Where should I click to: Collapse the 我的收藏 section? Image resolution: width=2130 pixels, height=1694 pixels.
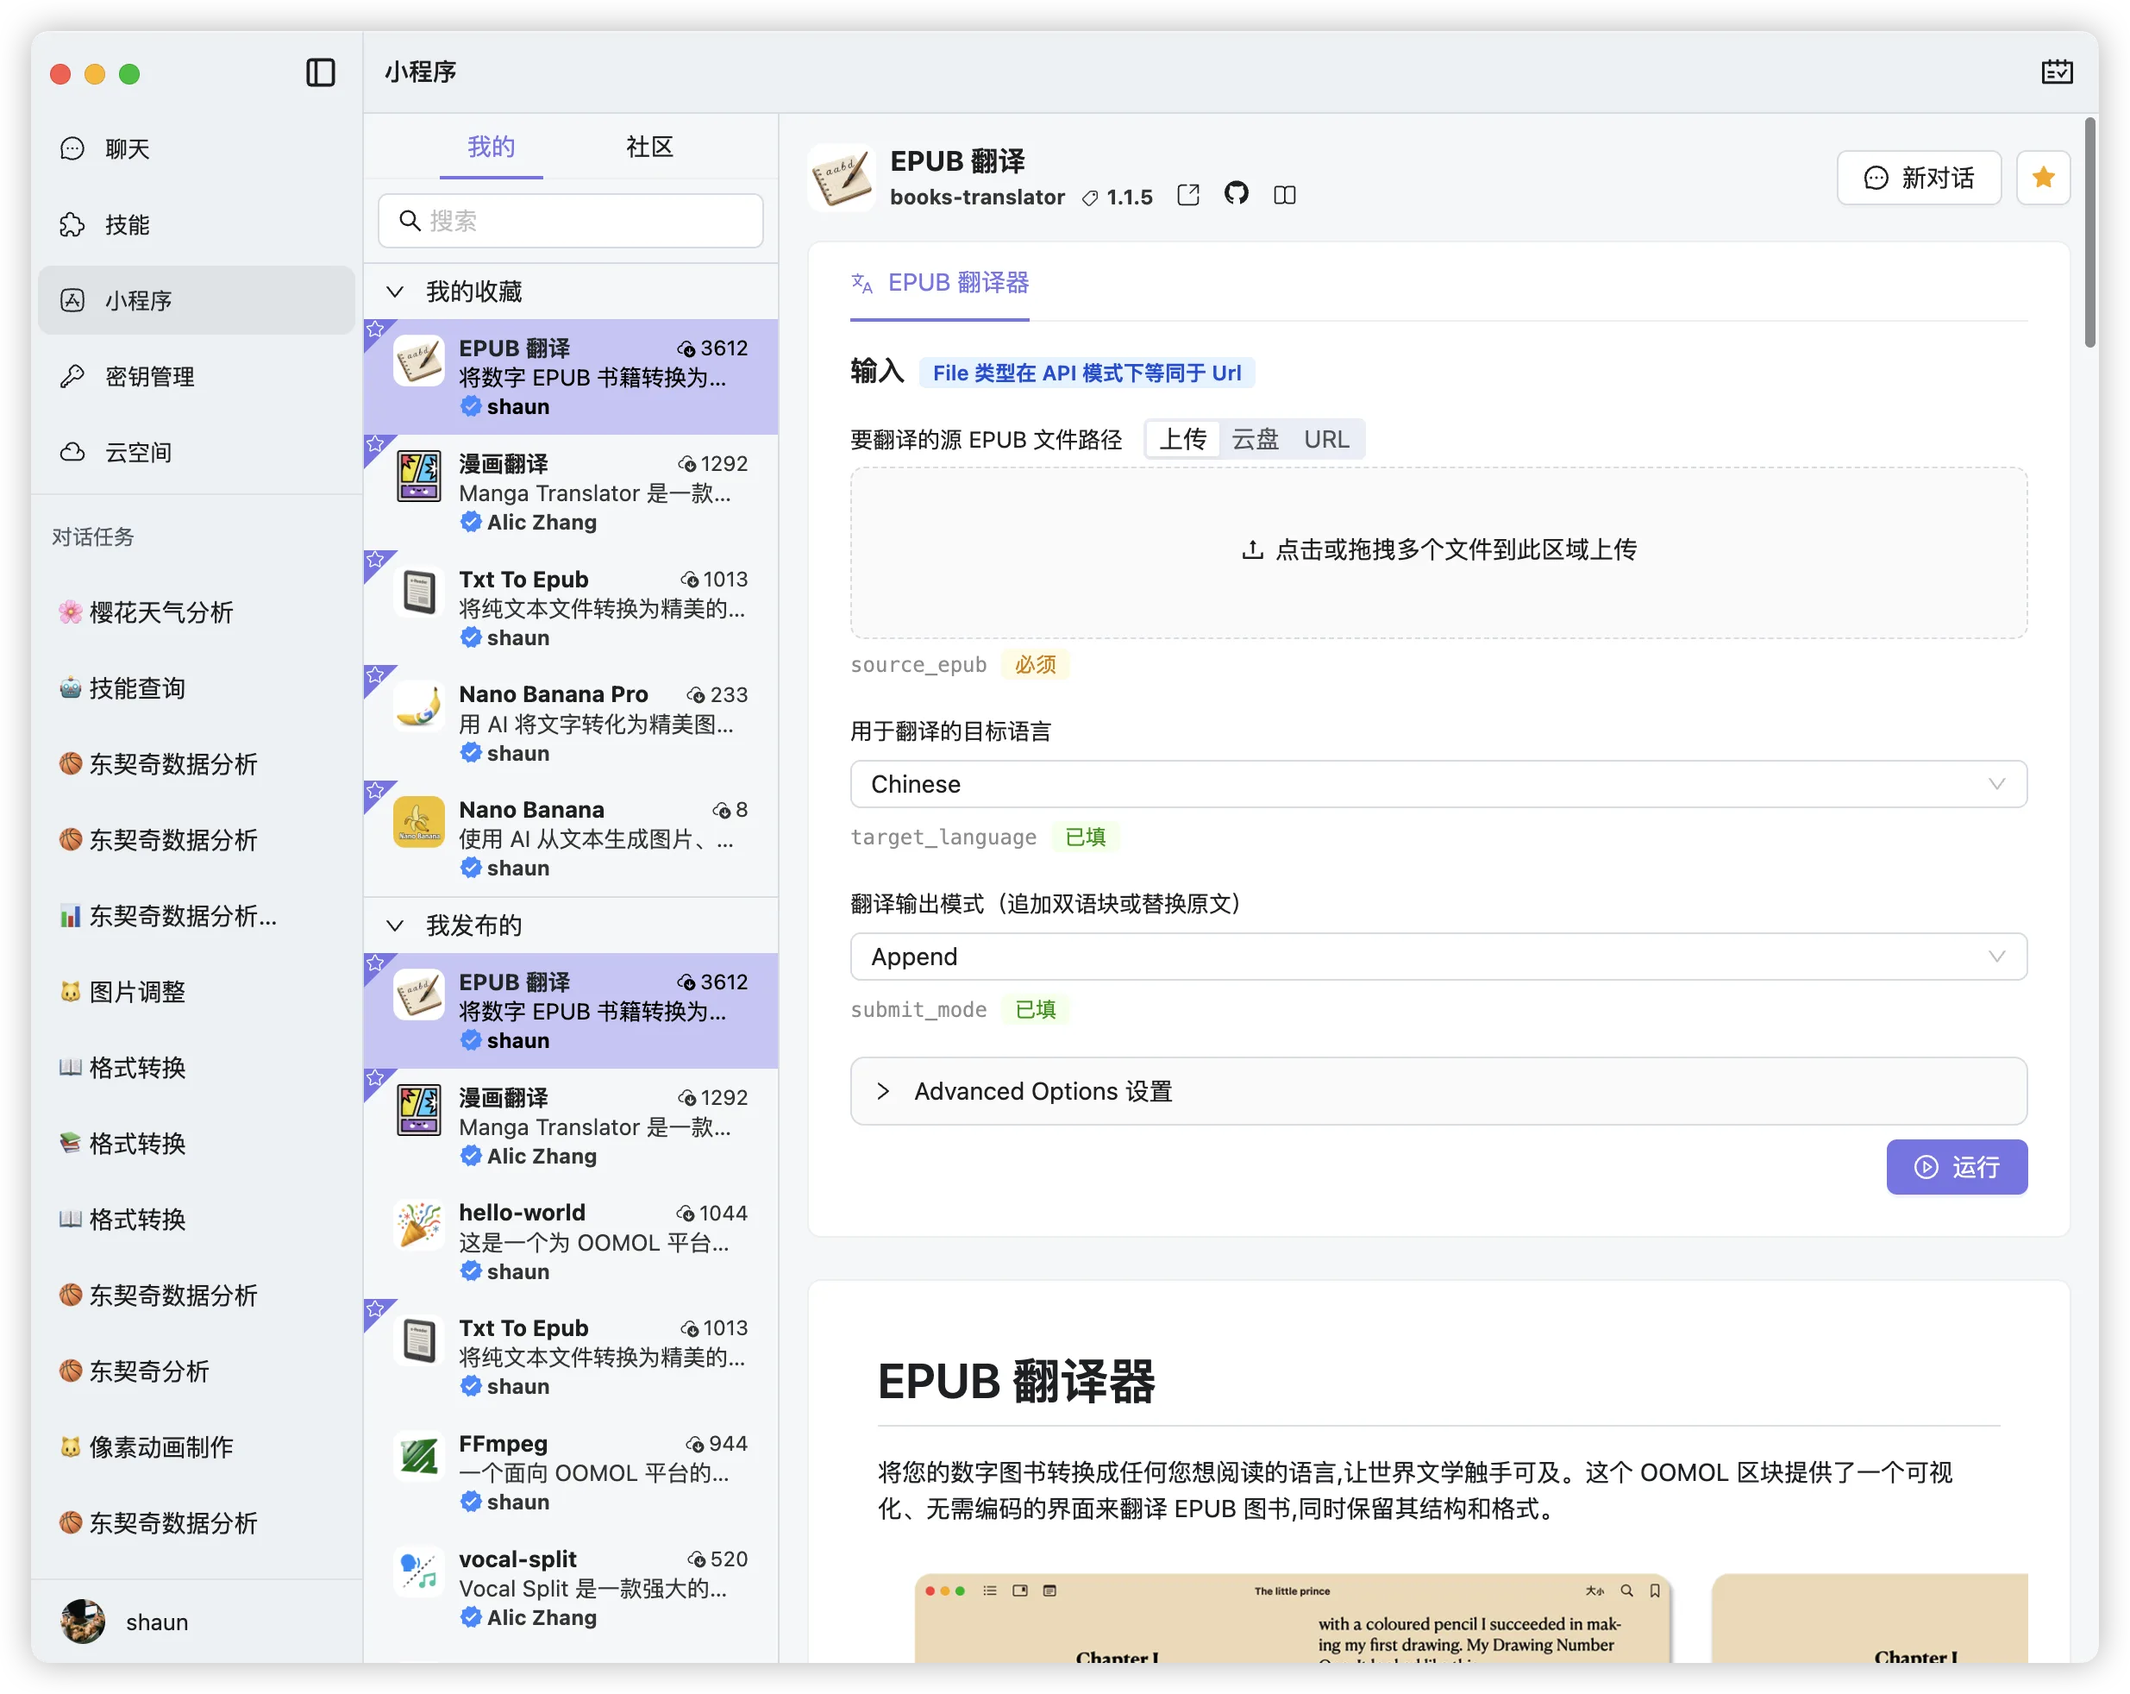point(395,291)
